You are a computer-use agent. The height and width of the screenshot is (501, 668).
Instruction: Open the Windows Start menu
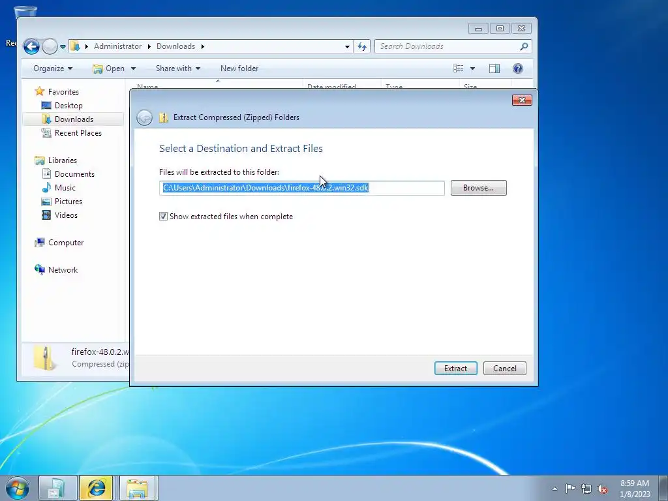click(x=18, y=488)
